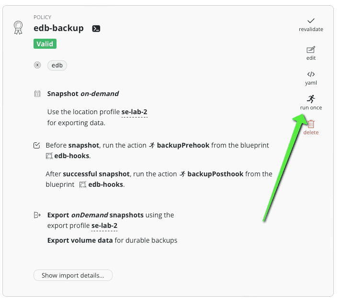Click the backupPrehook action name
341x301 pixels.
(183, 145)
